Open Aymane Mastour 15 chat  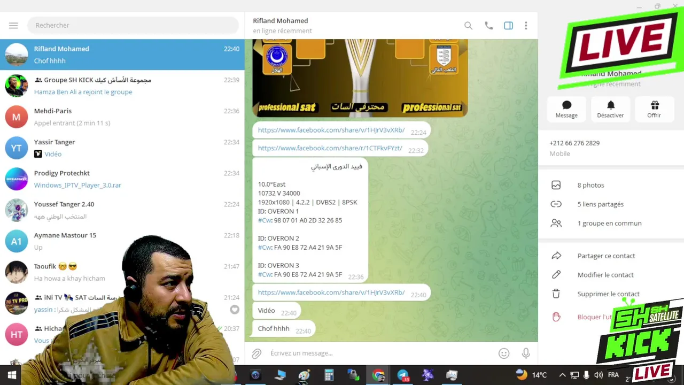tap(122, 241)
